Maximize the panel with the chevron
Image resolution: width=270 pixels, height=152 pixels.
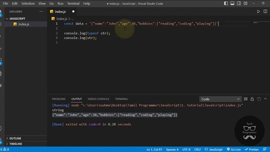point(265,99)
